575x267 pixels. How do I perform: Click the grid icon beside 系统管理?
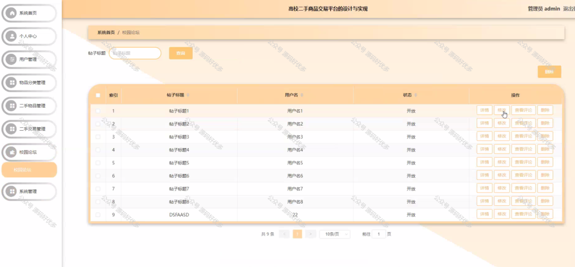(x=12, y=191)
